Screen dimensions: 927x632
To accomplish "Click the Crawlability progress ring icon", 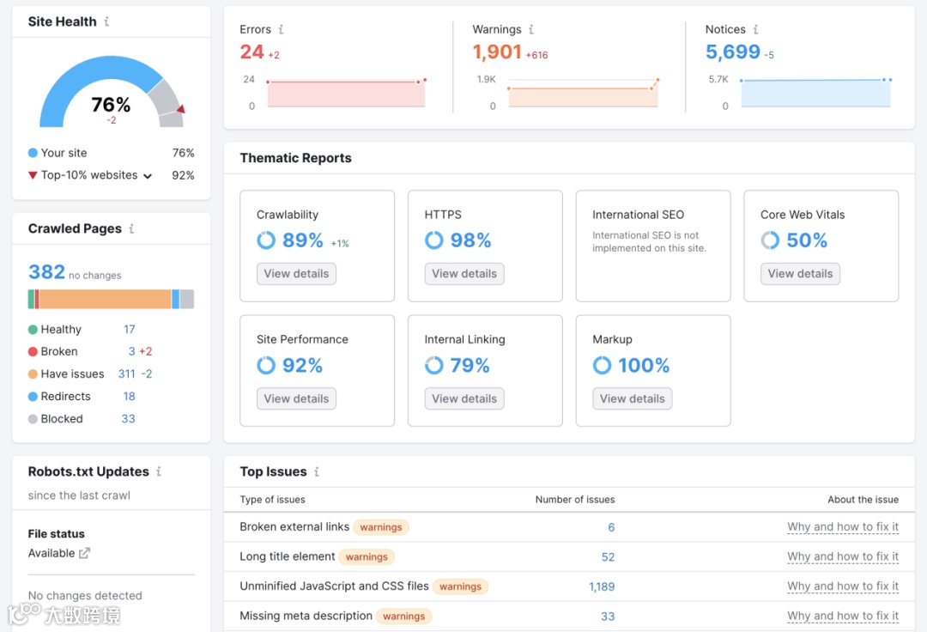I will 266,240.
